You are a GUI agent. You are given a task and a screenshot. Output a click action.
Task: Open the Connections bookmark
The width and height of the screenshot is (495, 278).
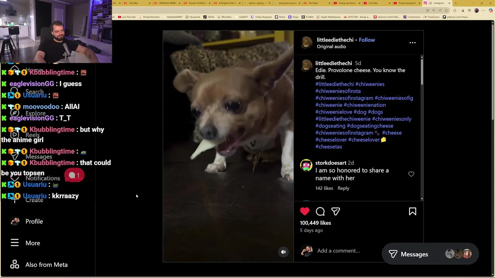[412, 17]
